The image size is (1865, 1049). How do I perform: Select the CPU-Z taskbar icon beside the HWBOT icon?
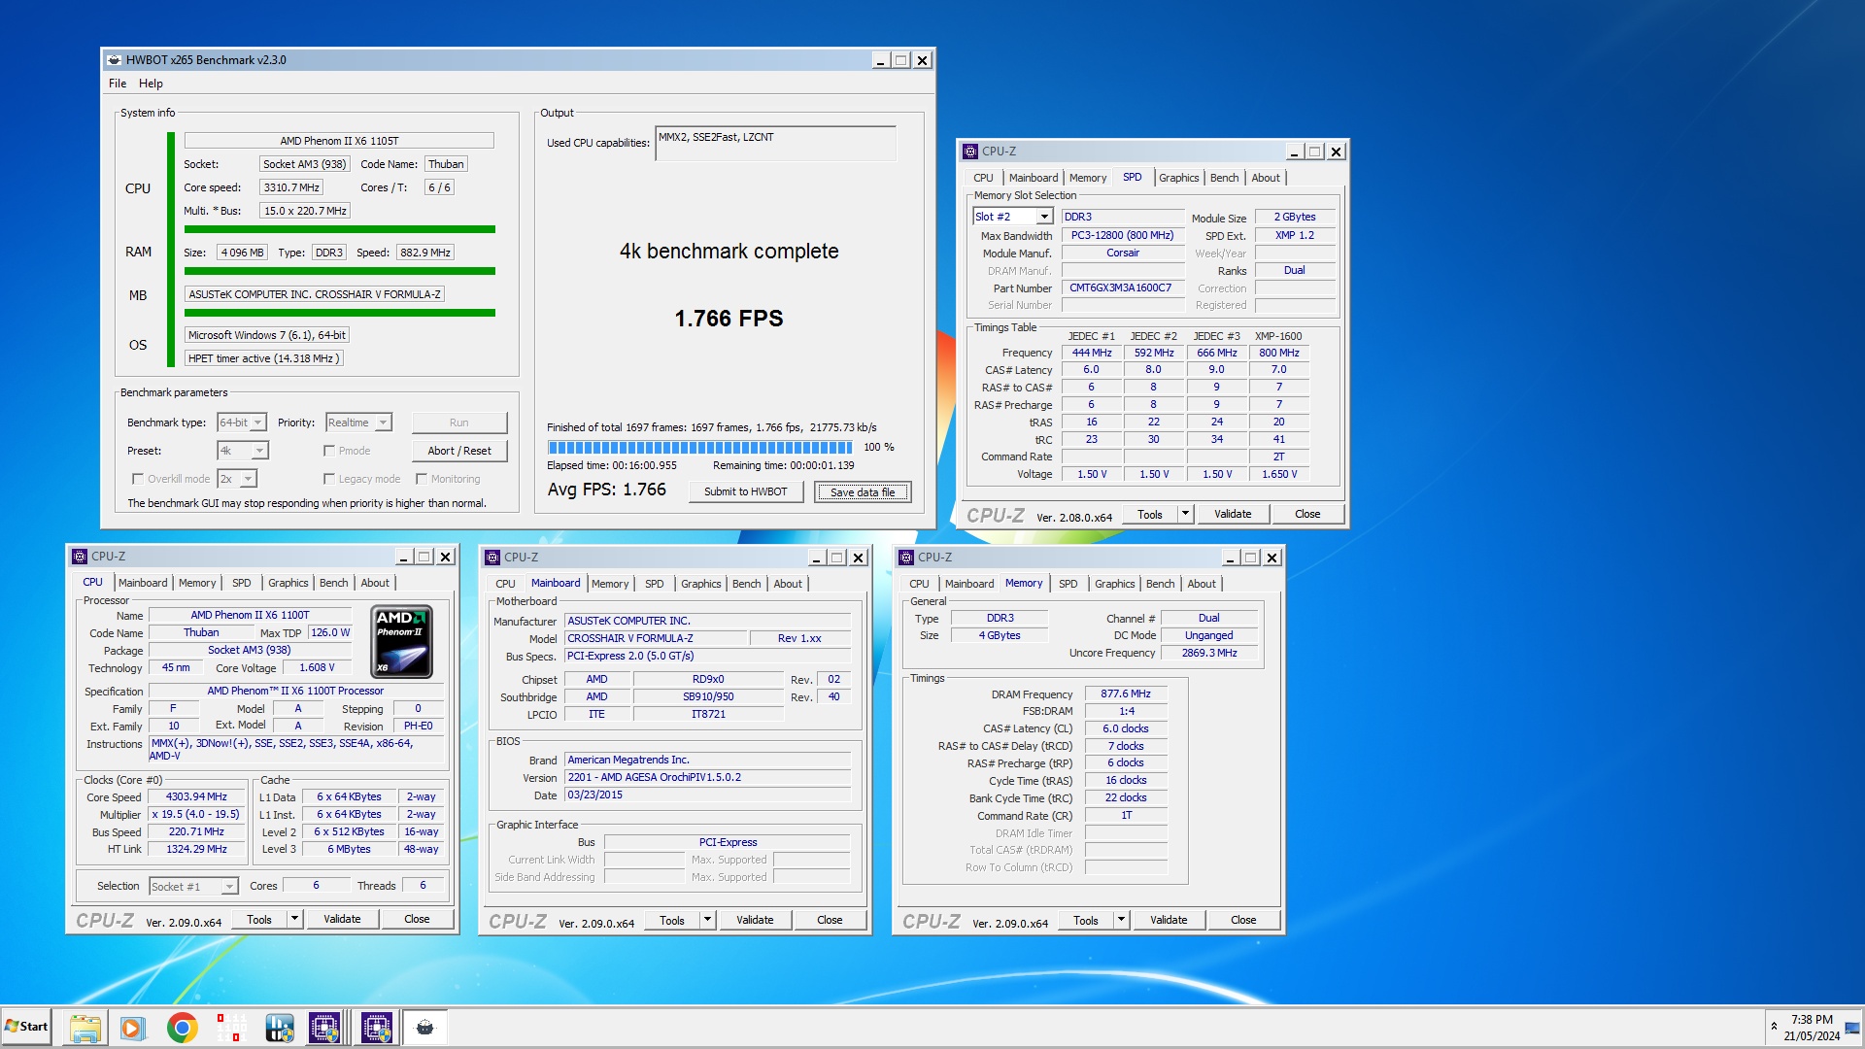tap(377, 1028)
